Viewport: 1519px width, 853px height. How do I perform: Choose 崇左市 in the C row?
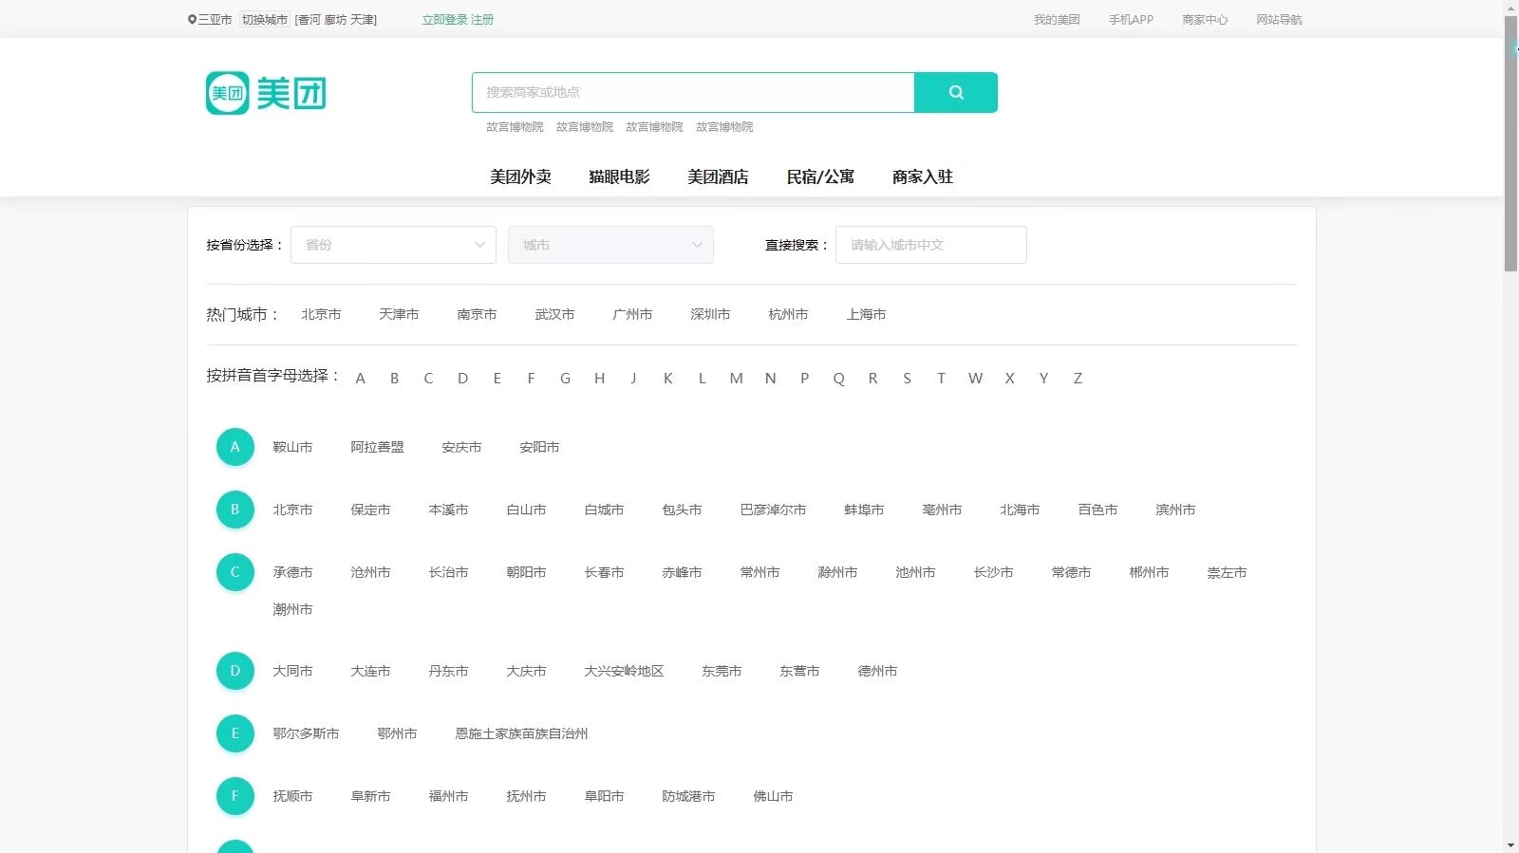pos(1227,572)
